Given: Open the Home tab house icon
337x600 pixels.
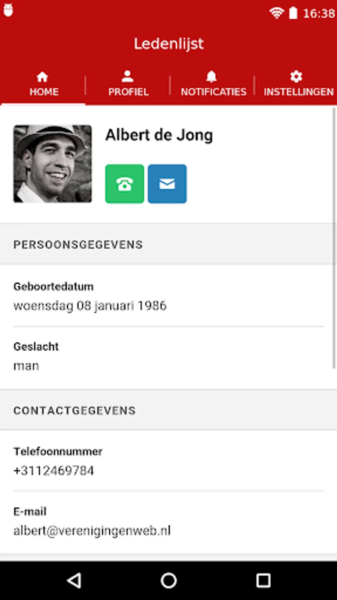Looking at the screenshot, I should [x=42, y=77].
